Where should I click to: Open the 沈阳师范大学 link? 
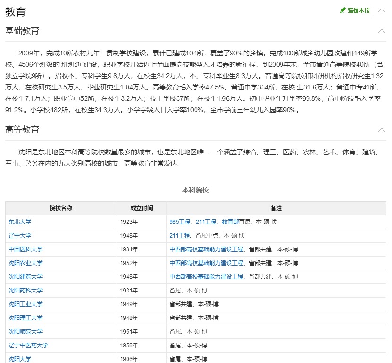pos(26,332)
